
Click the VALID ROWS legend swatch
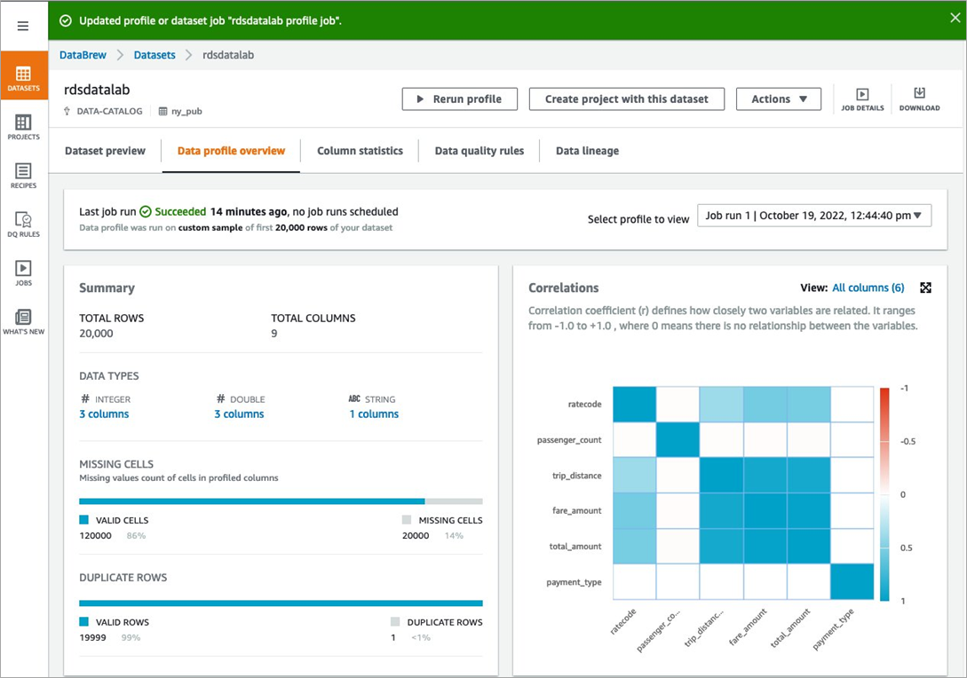pos(83,621)
